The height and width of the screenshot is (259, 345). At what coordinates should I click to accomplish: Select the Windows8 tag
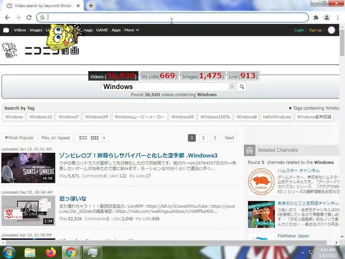[x=246, y=117]
